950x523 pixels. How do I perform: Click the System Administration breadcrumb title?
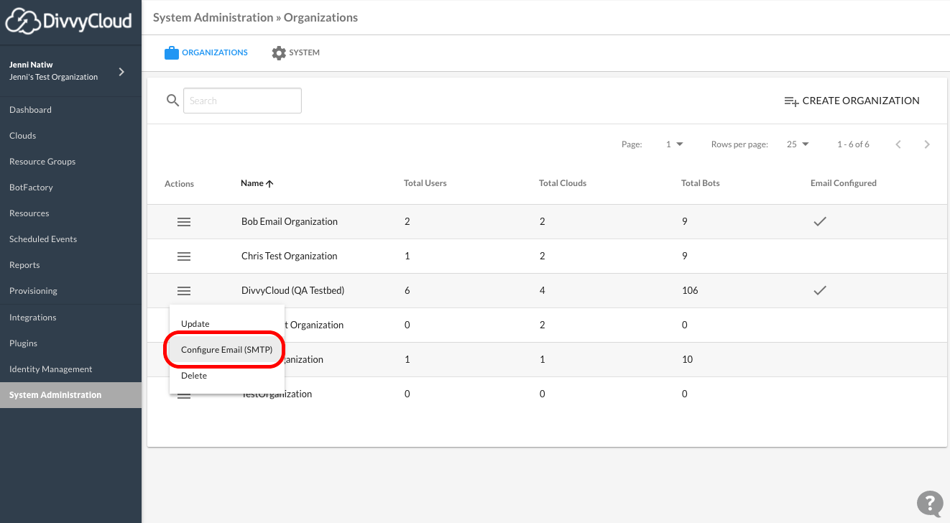(x=213, y=17)
